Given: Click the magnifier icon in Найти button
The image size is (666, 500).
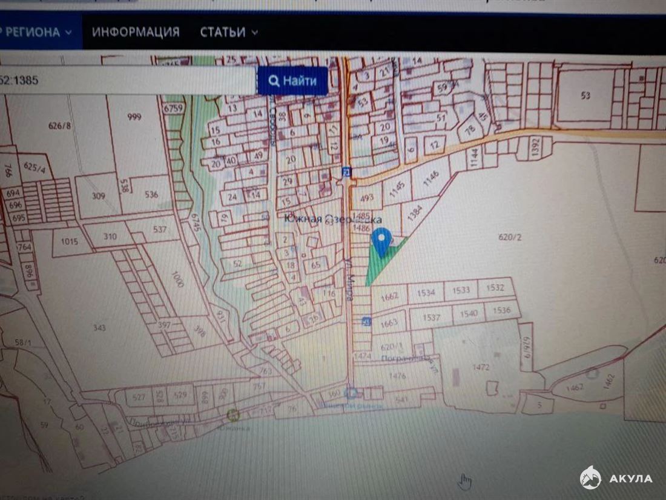Looking at the screenshot, I should [274, 81].
